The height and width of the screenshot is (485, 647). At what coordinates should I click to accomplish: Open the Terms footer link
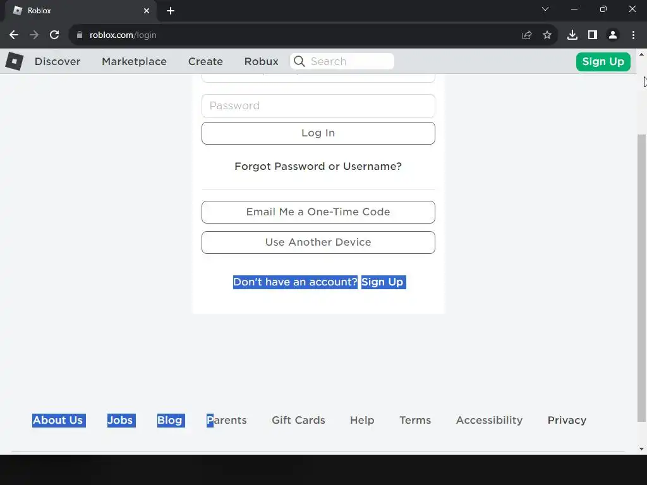point(415,420)
